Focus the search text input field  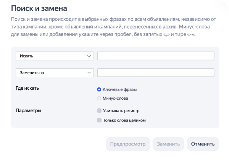pos(155,56)
